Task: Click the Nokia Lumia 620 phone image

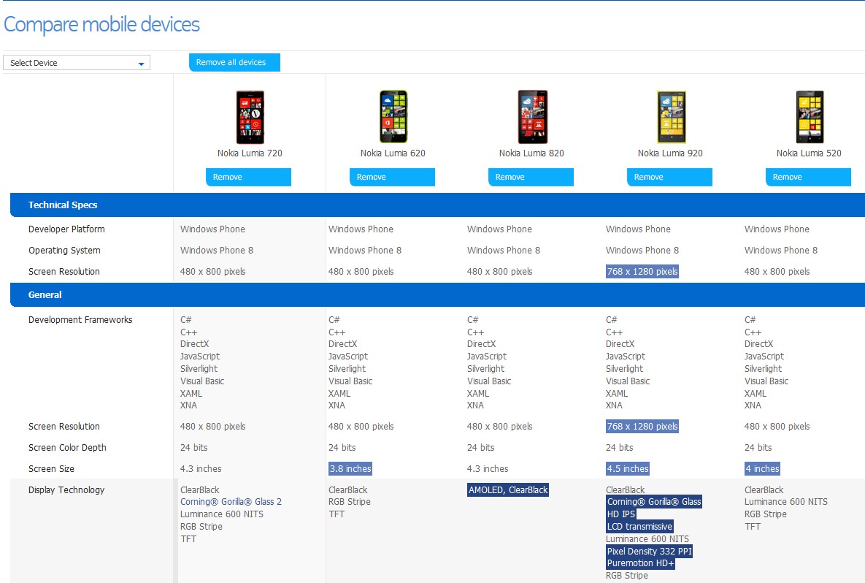Action: tap(393, 117)
